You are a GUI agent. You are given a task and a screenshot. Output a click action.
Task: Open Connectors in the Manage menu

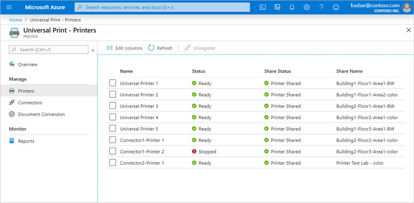(x=30, y=103)
